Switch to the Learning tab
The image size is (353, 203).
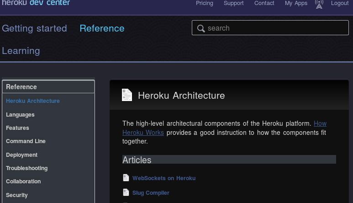[x=21, y=51]
